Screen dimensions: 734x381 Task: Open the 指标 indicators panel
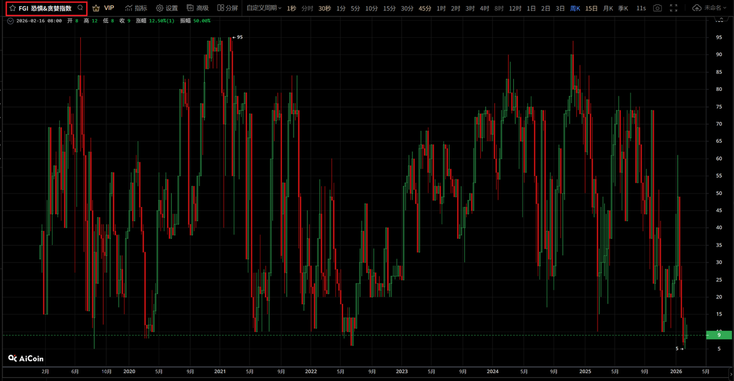[x=136, y=8]
